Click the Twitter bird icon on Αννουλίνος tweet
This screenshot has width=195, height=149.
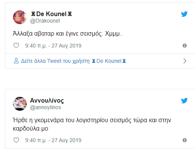(184, 101)
